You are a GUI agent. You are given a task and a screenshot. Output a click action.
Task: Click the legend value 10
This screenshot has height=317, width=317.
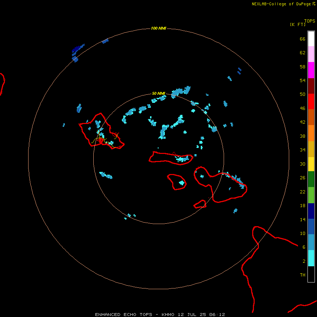click(303, 233)
